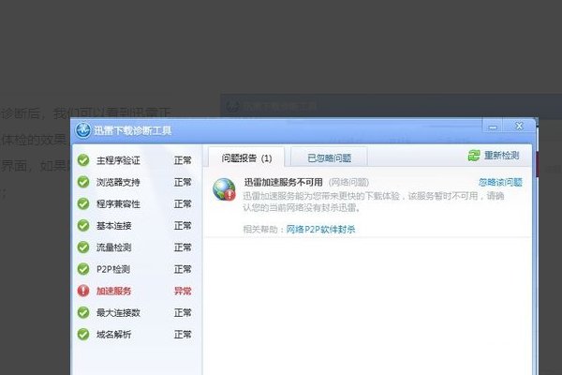This screenshot has width=562, height=375.
Task: Minimize the 迅雷下载诊断工具 window
Action: coord(493,127)
